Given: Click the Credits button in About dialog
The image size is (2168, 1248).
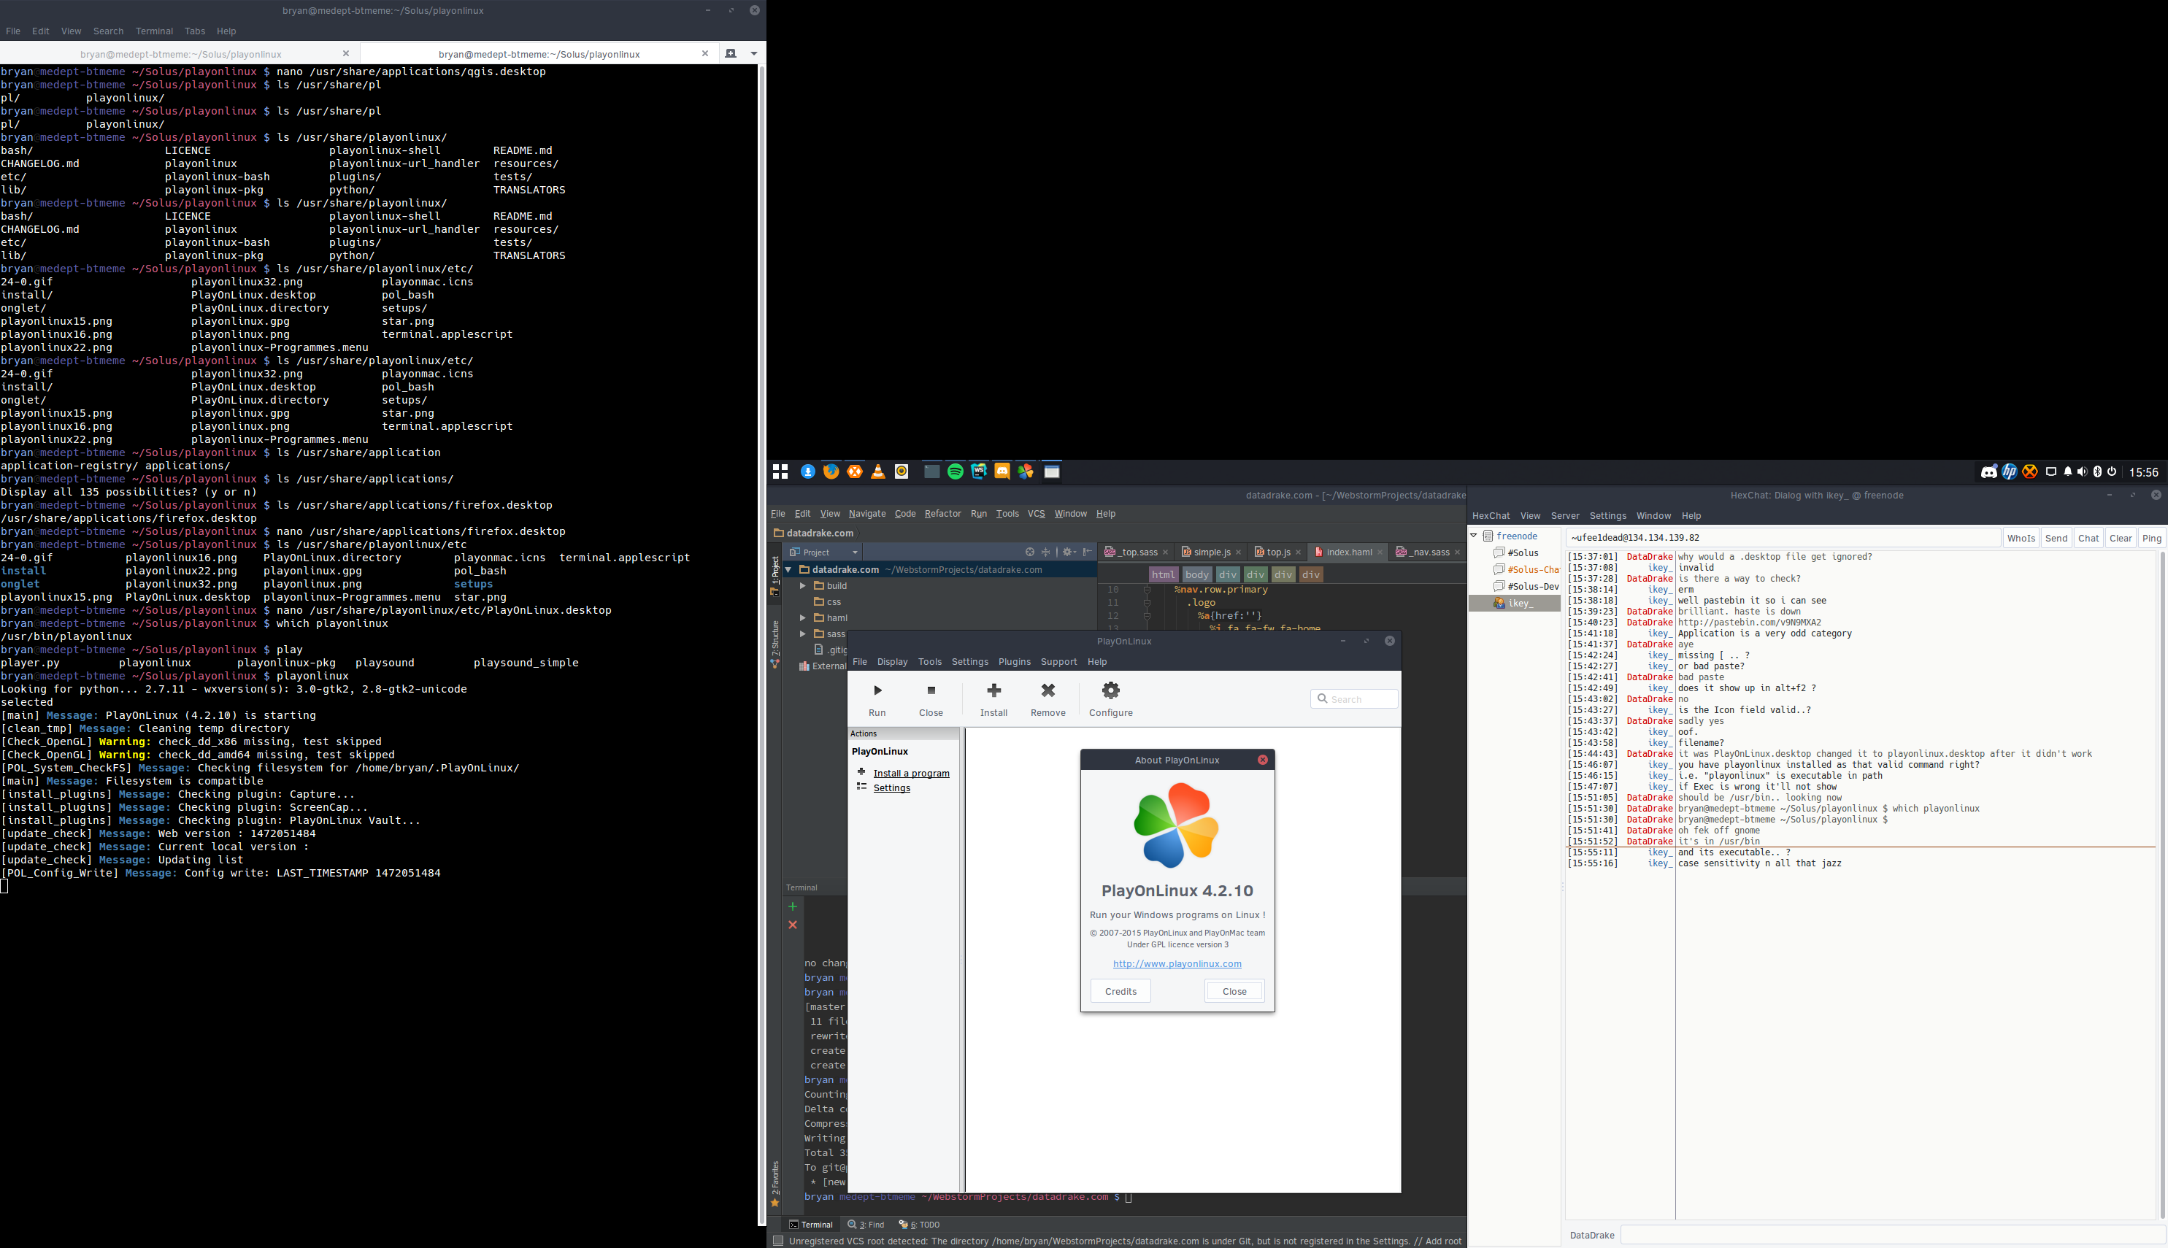Looking at the screenshot, I should click(1120, 992).
